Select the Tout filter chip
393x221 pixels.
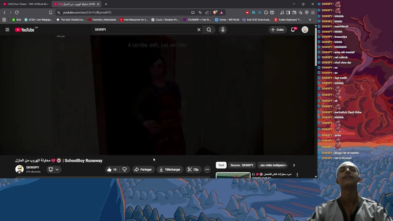point(221,165)
